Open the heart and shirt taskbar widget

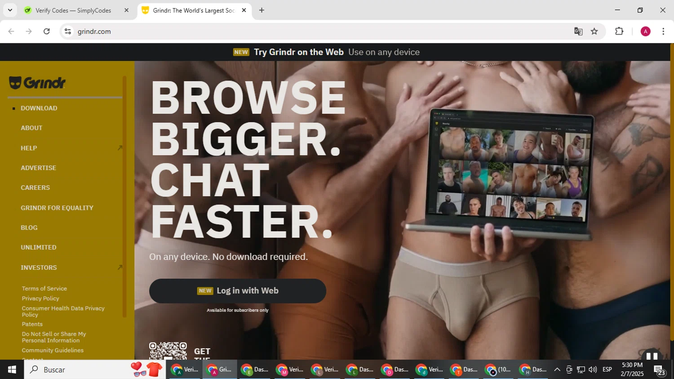click(x=147, y=370)
